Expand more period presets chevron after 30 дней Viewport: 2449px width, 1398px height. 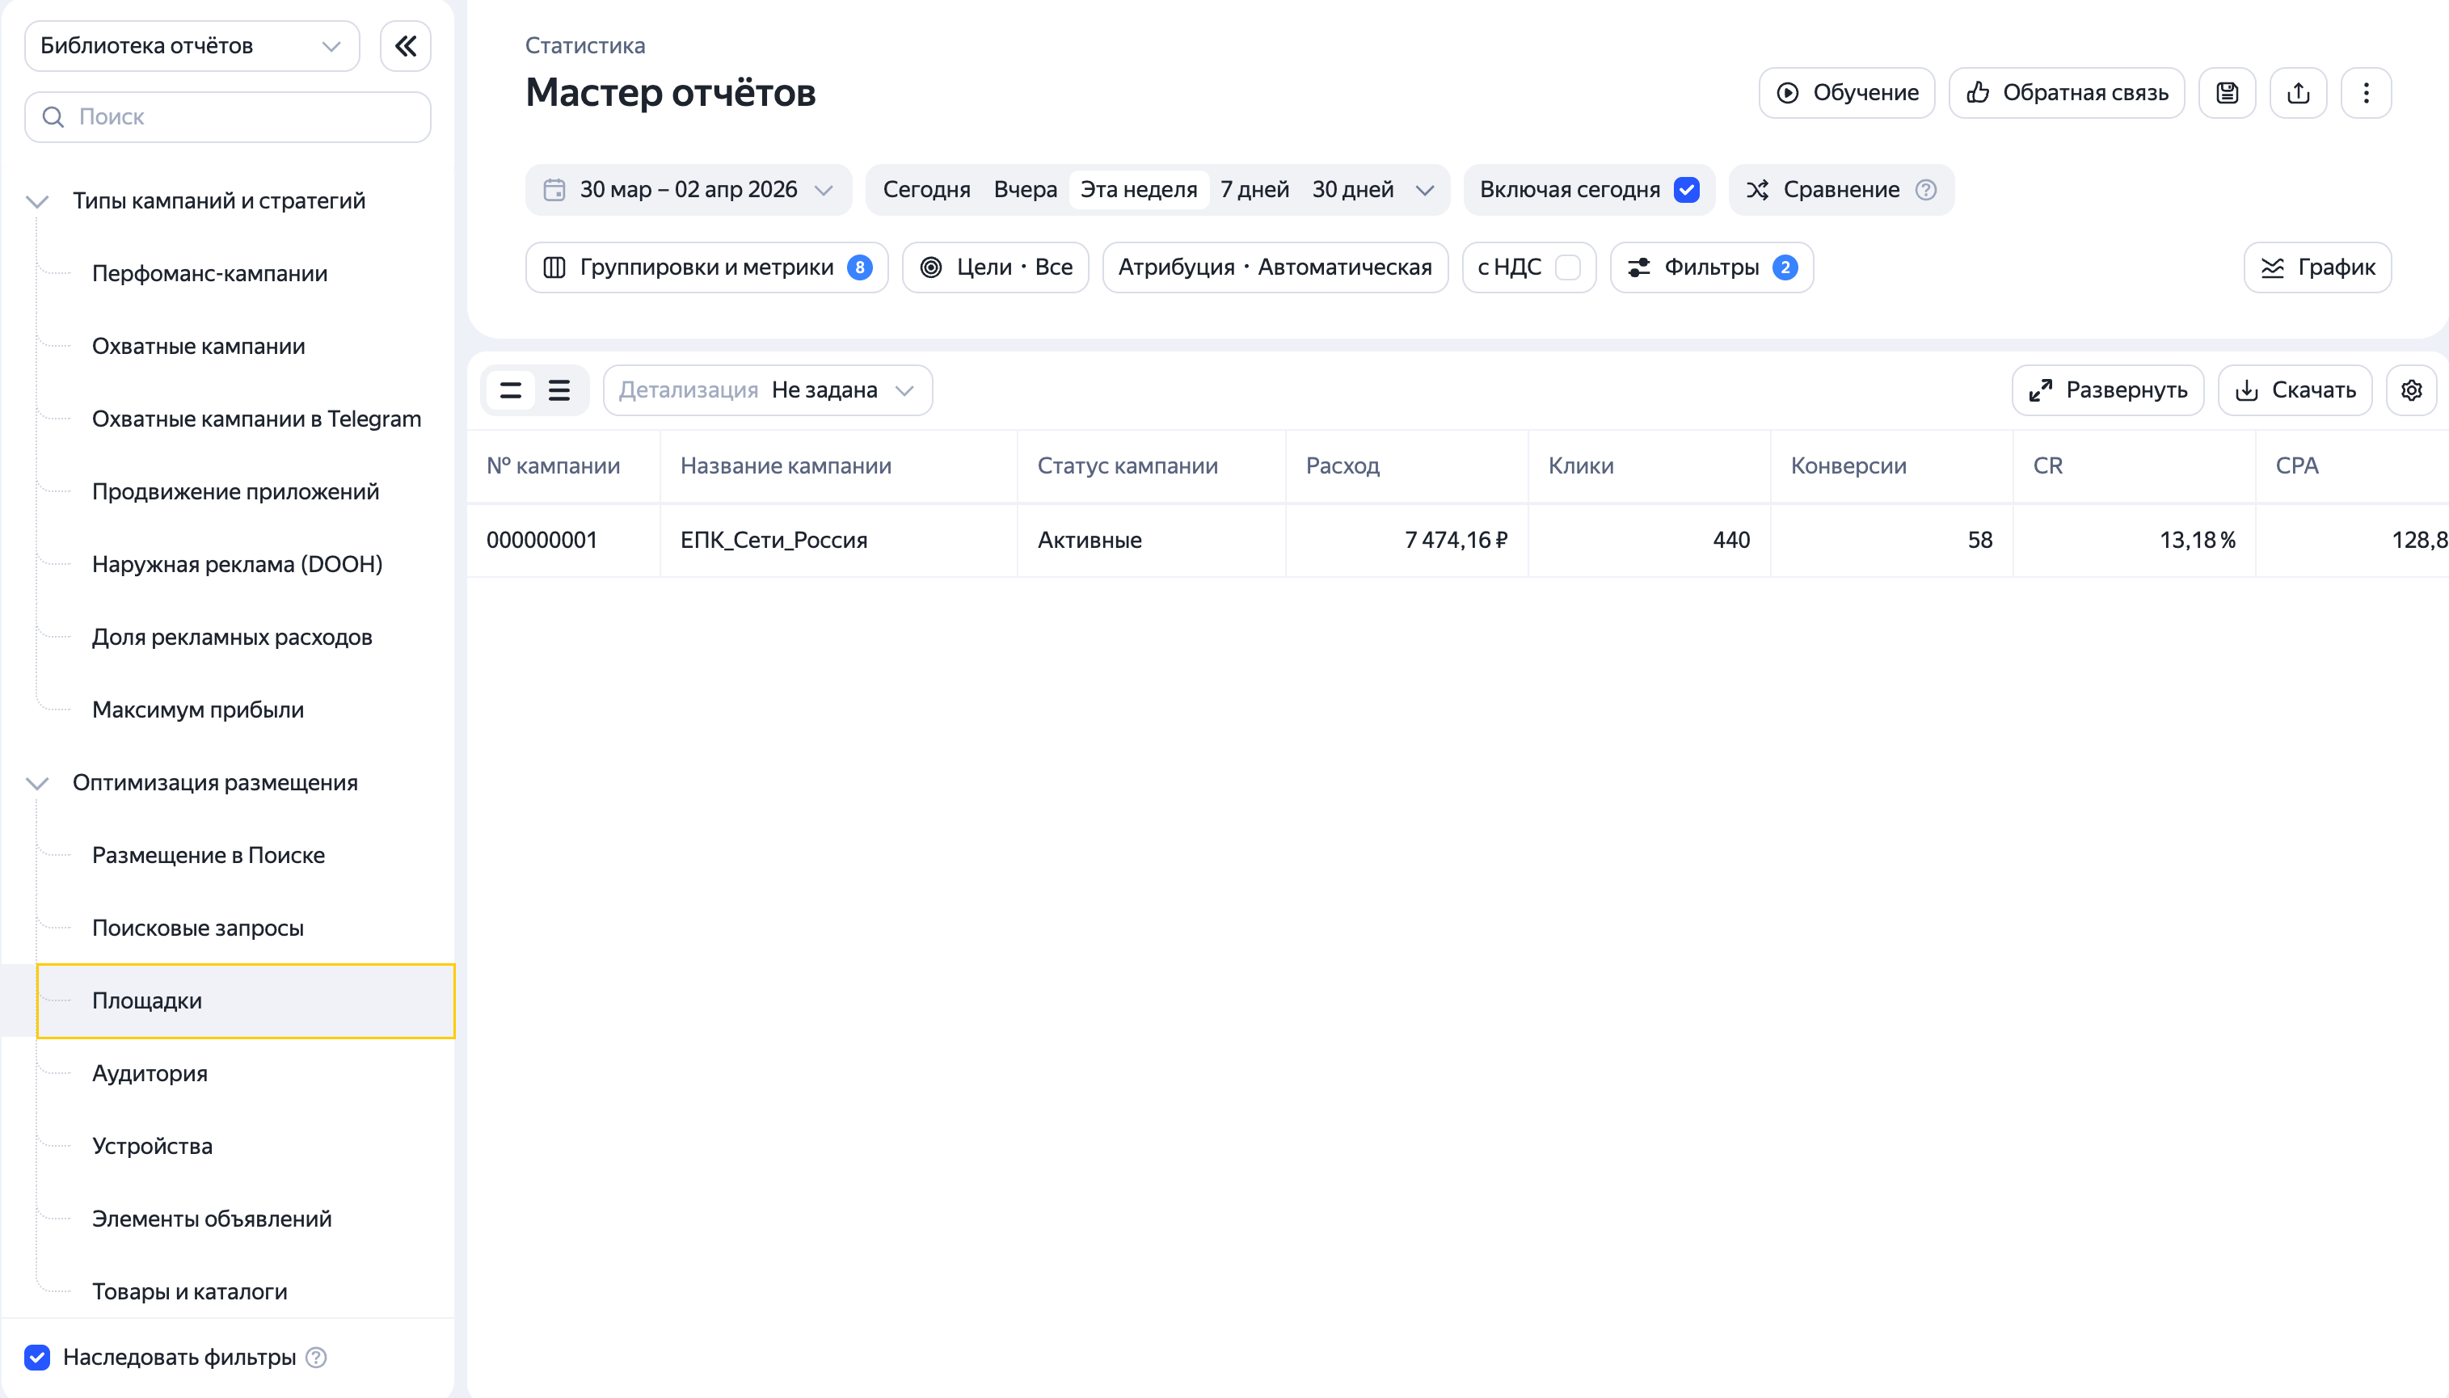coord(1425,190)
